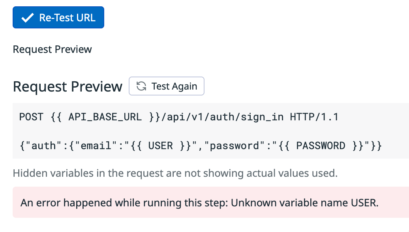Click the pink error message banner

coord(211,202)
